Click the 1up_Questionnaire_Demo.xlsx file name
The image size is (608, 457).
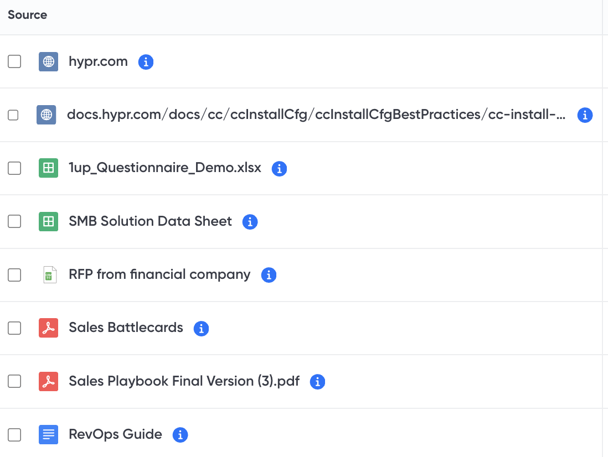pos(165,168)
